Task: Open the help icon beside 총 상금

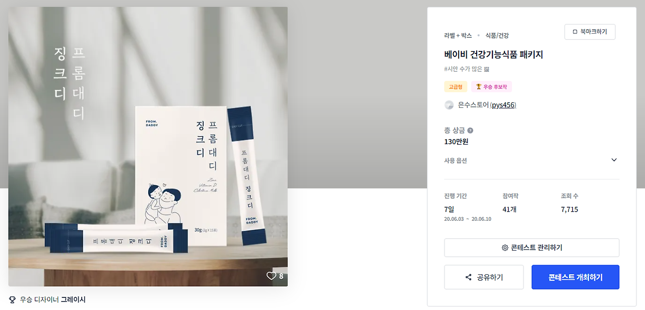Action: [470, 130]
